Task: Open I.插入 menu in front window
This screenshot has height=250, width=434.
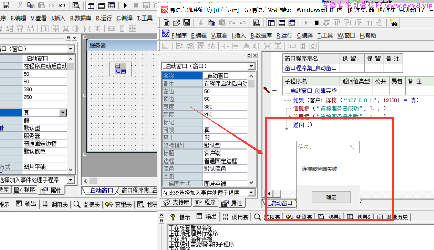Action: click(x=239, y=35)
